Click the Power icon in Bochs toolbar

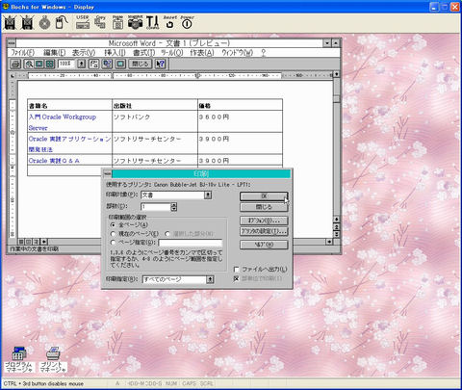coord(187,22)
